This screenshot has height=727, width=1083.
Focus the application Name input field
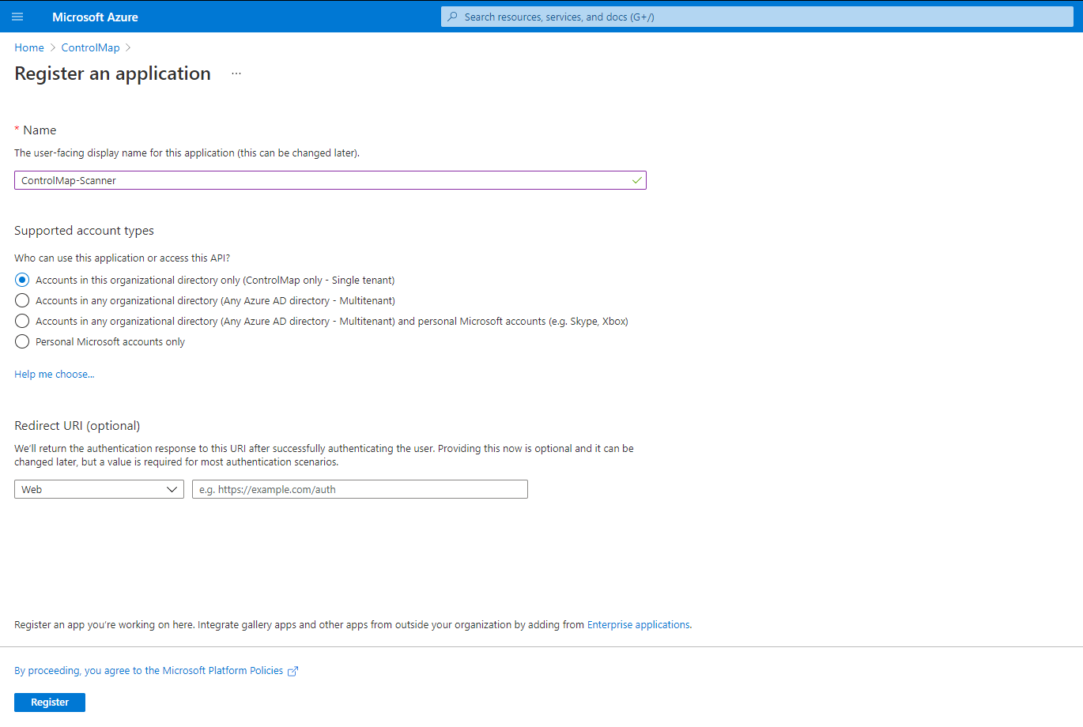[x=330, y=180]
